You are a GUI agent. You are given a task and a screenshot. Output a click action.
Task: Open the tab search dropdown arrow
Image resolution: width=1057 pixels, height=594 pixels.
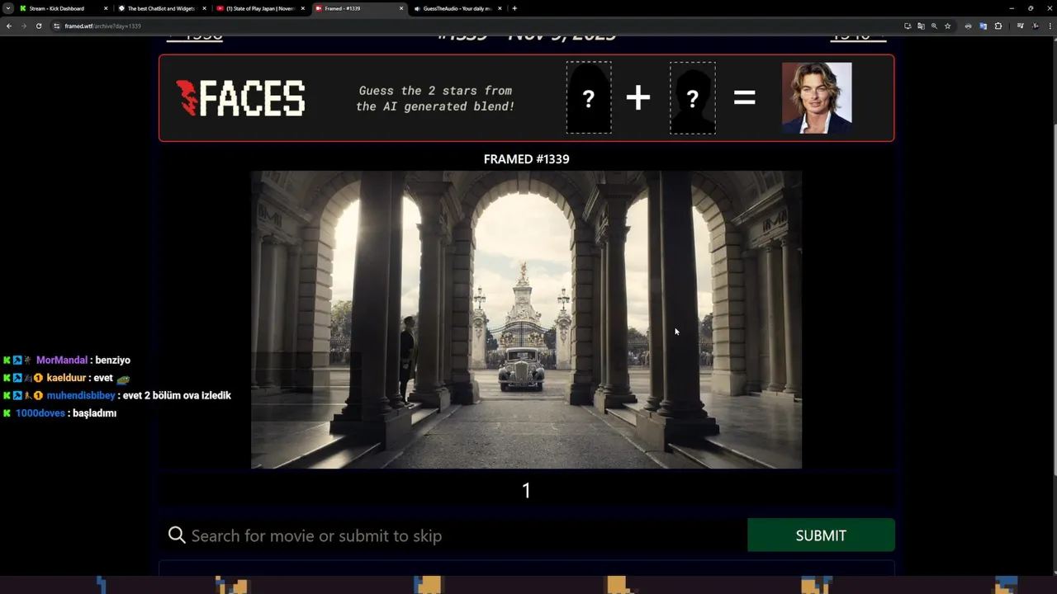point(8,8)
